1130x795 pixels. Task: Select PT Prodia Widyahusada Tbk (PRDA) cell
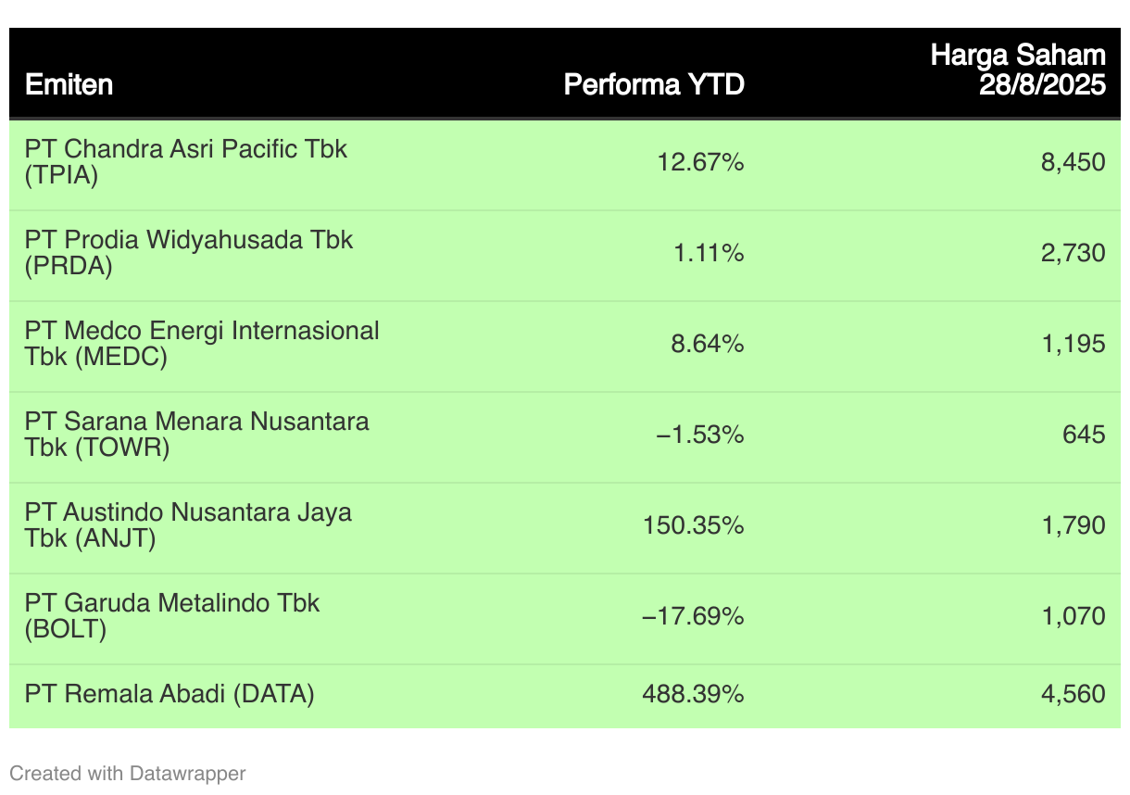(189, 253)
